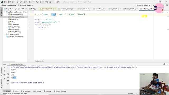This screenshot has width=169, height=95.
Task: Switch to first.py editor tab
Action: pyautogui.click(x=33, y=9)
